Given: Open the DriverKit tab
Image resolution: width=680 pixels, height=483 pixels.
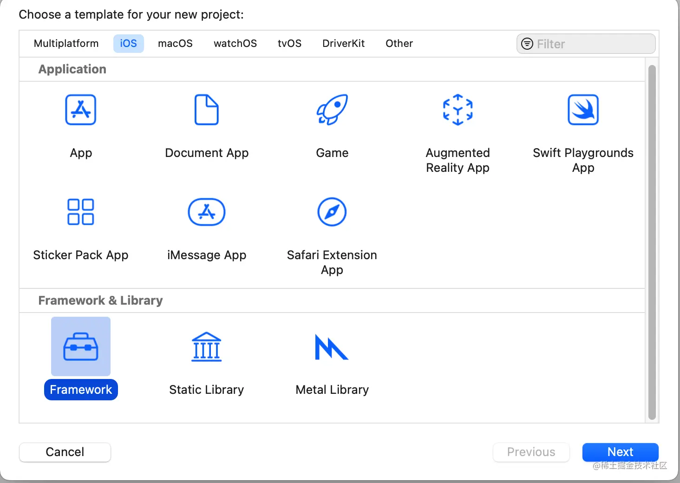Looking at the screenshot, I should coord(344,44).
